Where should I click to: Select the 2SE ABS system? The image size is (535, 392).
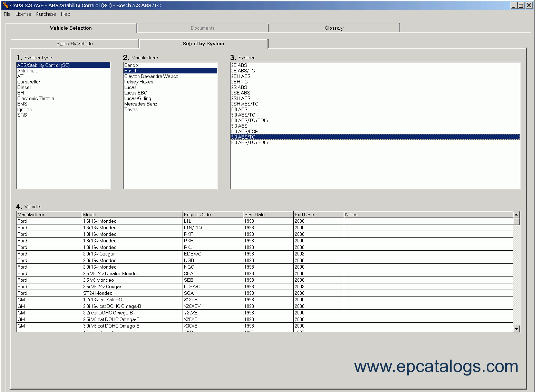coord(375,93)
